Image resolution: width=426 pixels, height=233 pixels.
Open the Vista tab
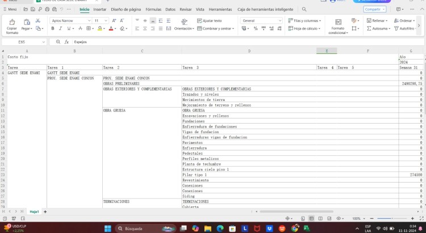[x=200, y=9]
